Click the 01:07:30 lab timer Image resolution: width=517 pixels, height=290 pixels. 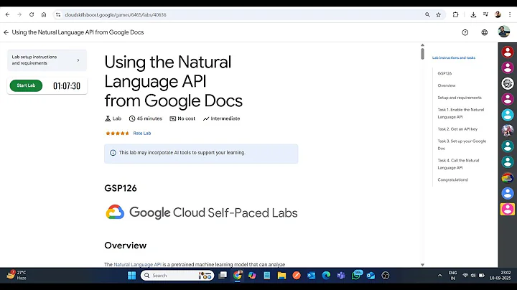coord(67,86)
